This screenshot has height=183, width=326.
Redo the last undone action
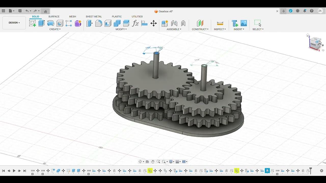click(x=35, y=11)
